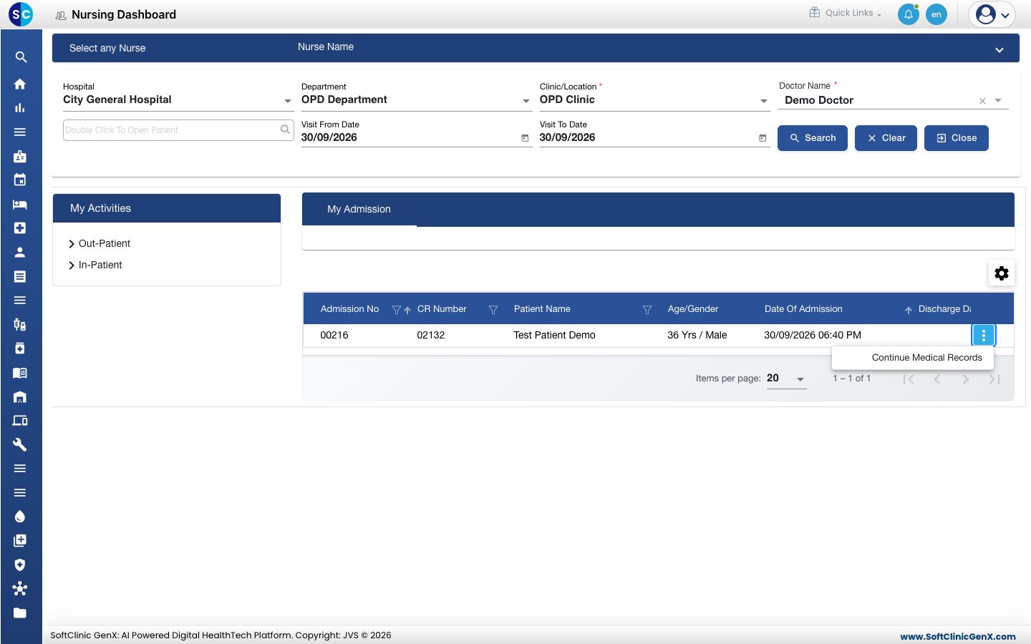Open the wrench tools sidebar icon

(20, 444)
